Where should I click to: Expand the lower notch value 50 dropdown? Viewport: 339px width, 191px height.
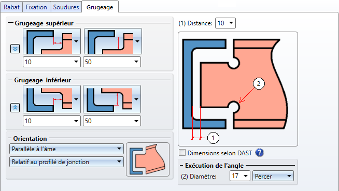click(112, 121)
